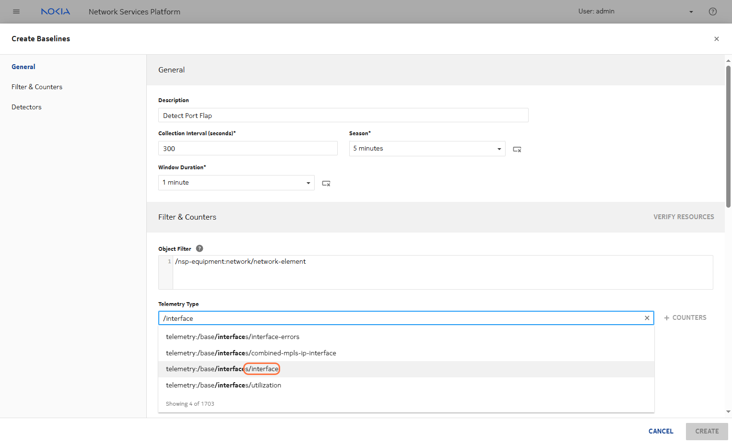The image size is (732, 445).
Task: Go to Detectors section
Action: pyautogui.click(x=26, y=107)
